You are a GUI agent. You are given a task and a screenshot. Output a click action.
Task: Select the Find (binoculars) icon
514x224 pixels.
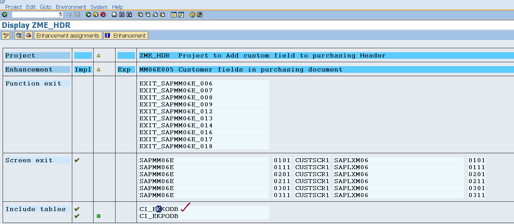coord(121,15)
